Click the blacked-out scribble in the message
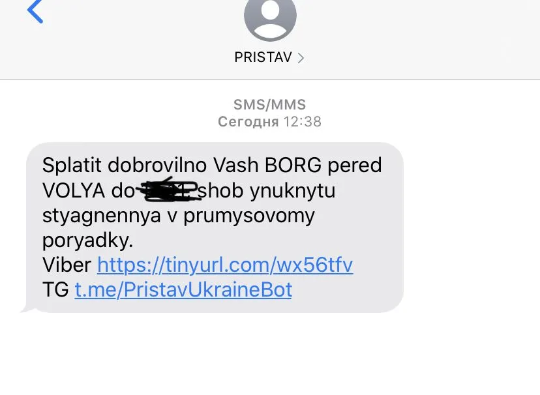This screenshot has height=395, width=540. tap(168, 190)
